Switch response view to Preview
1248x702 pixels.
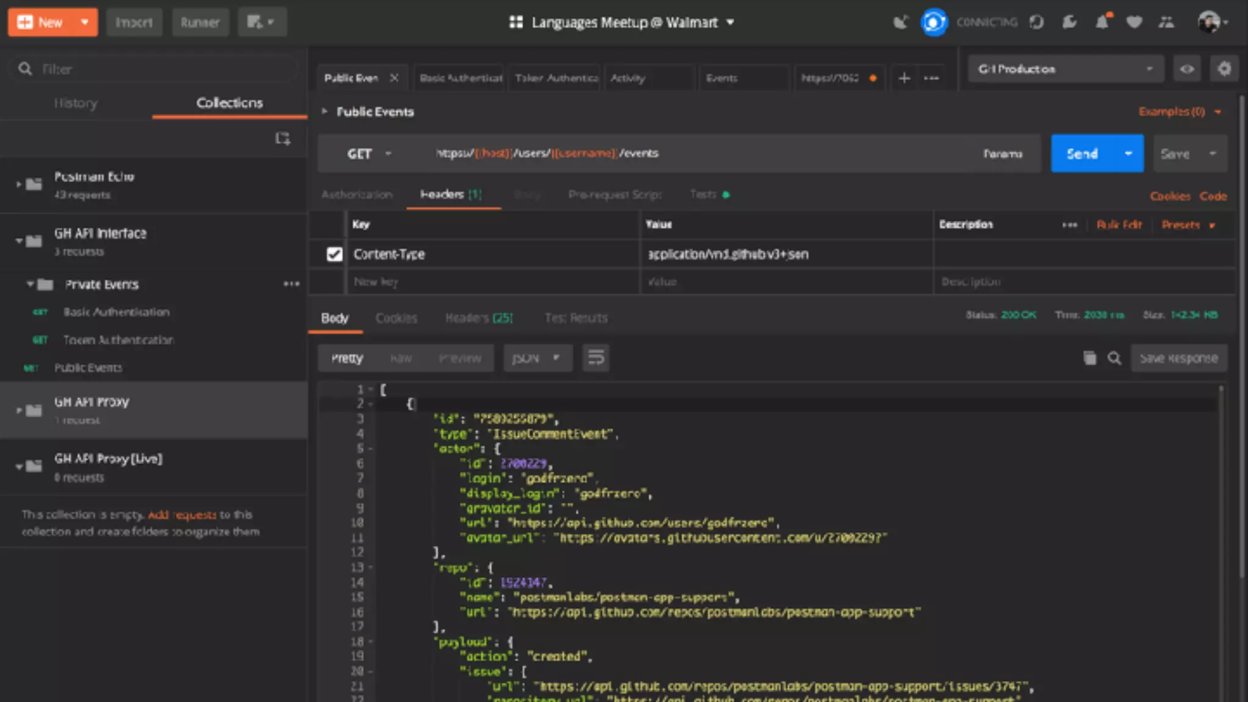pos(459,358)
